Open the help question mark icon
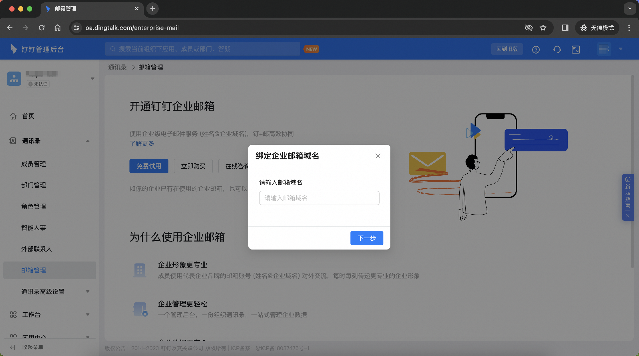639x356 pixels. click(536, 49)
